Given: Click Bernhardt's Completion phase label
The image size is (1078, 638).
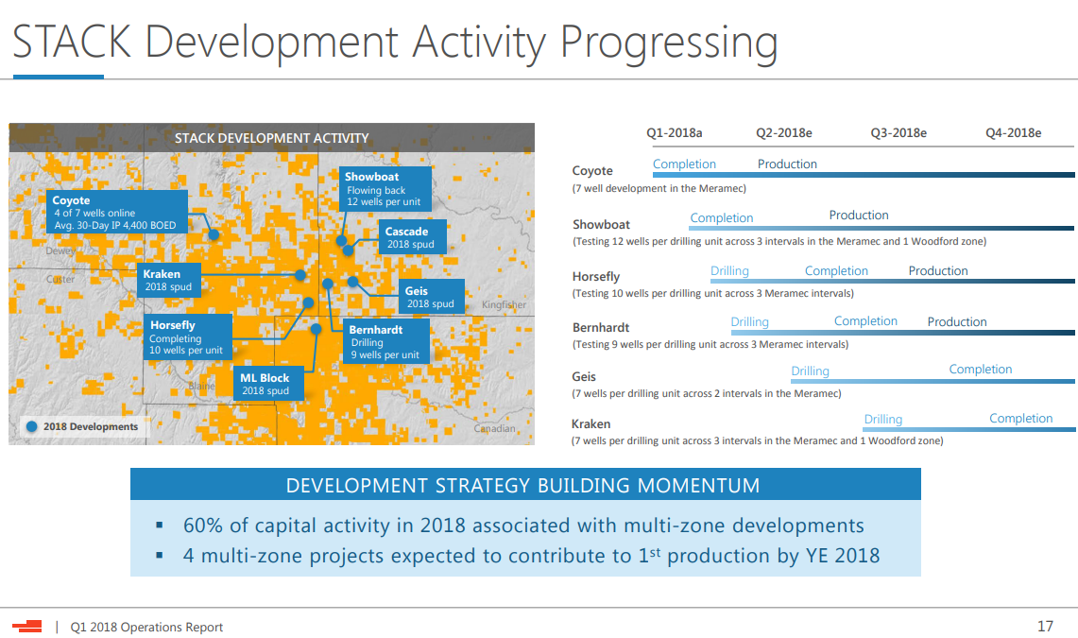Looking at the screenshot, I should [x=865, y=321].
